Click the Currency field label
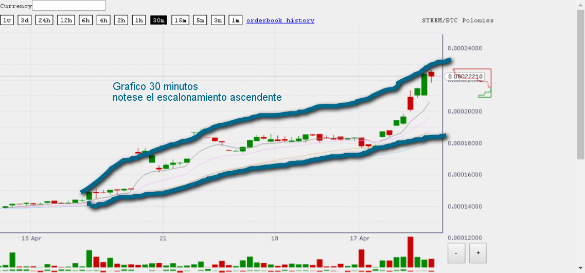The width and height of the screenshot is (585, 273). coord(16,6)
